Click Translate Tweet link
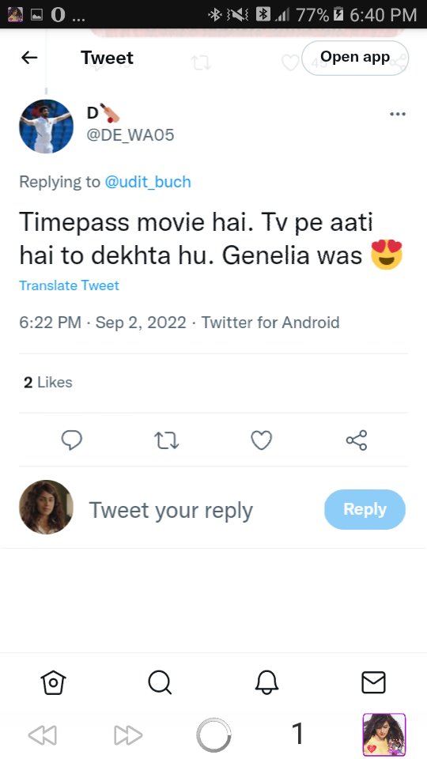 click(x=70, y=285)
